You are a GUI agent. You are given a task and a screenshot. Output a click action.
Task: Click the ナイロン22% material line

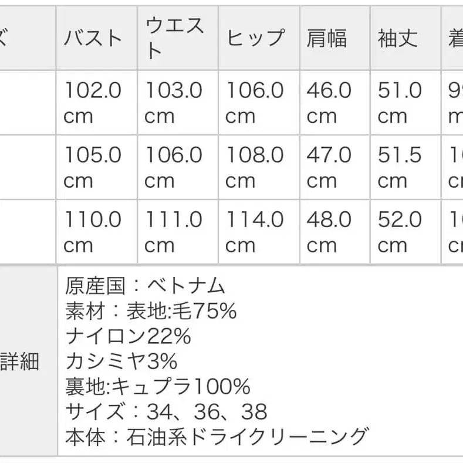pyautogui.click(x=129, y=336)
